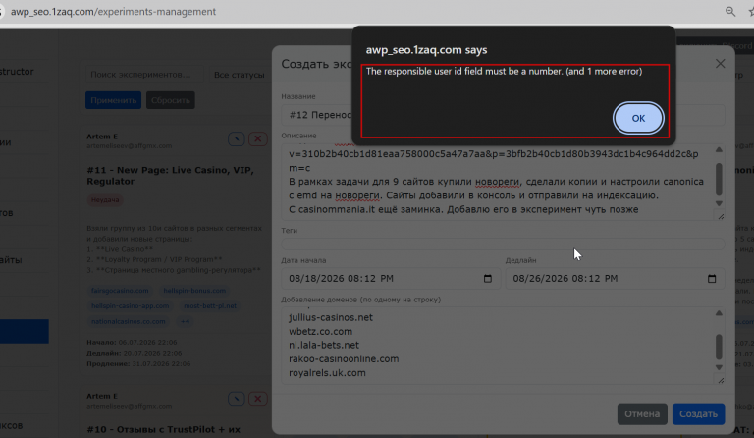Image resolution: width=754 pixels, height=438 pixels.
Task: Click OK in the alert dialog
Action: pos(638,118)
